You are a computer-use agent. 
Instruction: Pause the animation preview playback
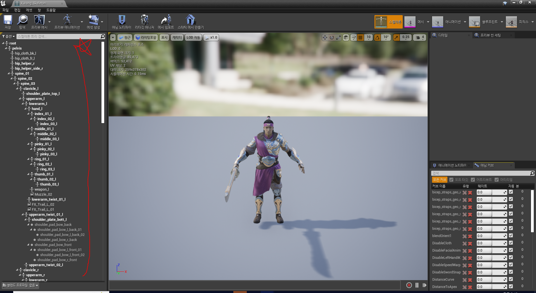coord(417,285)
